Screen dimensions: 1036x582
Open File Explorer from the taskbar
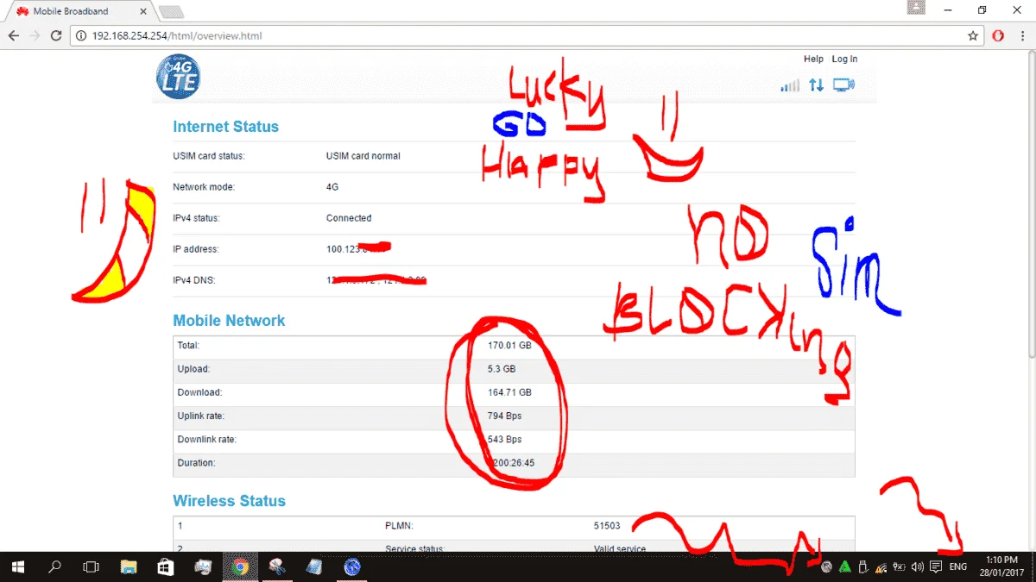point(129,566)
